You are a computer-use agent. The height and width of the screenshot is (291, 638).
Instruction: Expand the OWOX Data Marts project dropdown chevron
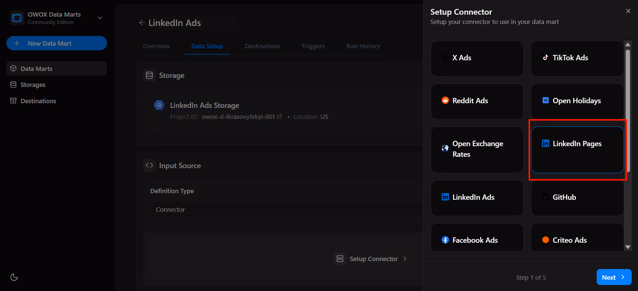tap(100, 18)
